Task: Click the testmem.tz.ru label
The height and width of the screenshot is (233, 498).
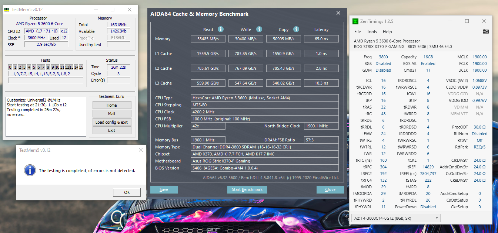Action: (x=112, y=96)
